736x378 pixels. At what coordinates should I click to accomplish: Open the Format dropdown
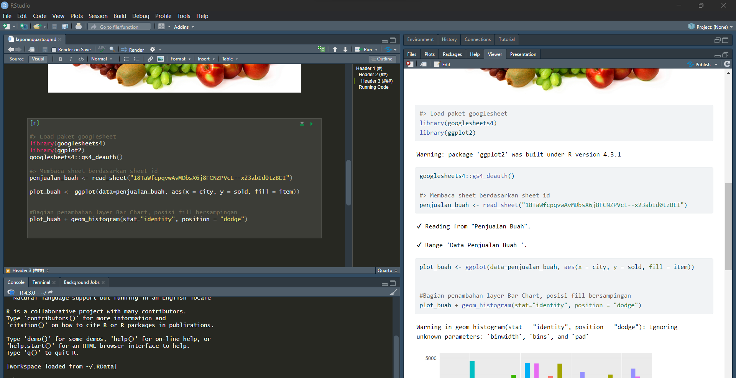pos(181,59)
